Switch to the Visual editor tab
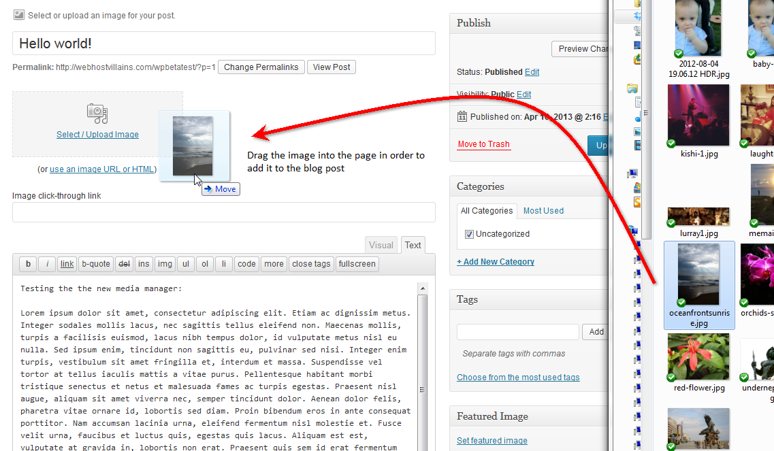This screenshot has height=451, width=774. pyautogui.click(x=381, y=246)
